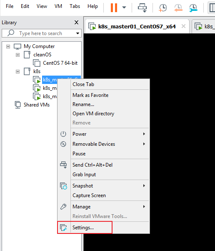Collapse the My Computer tree node
The height and width of the screenshot is (251, 215).
[8, 47]
